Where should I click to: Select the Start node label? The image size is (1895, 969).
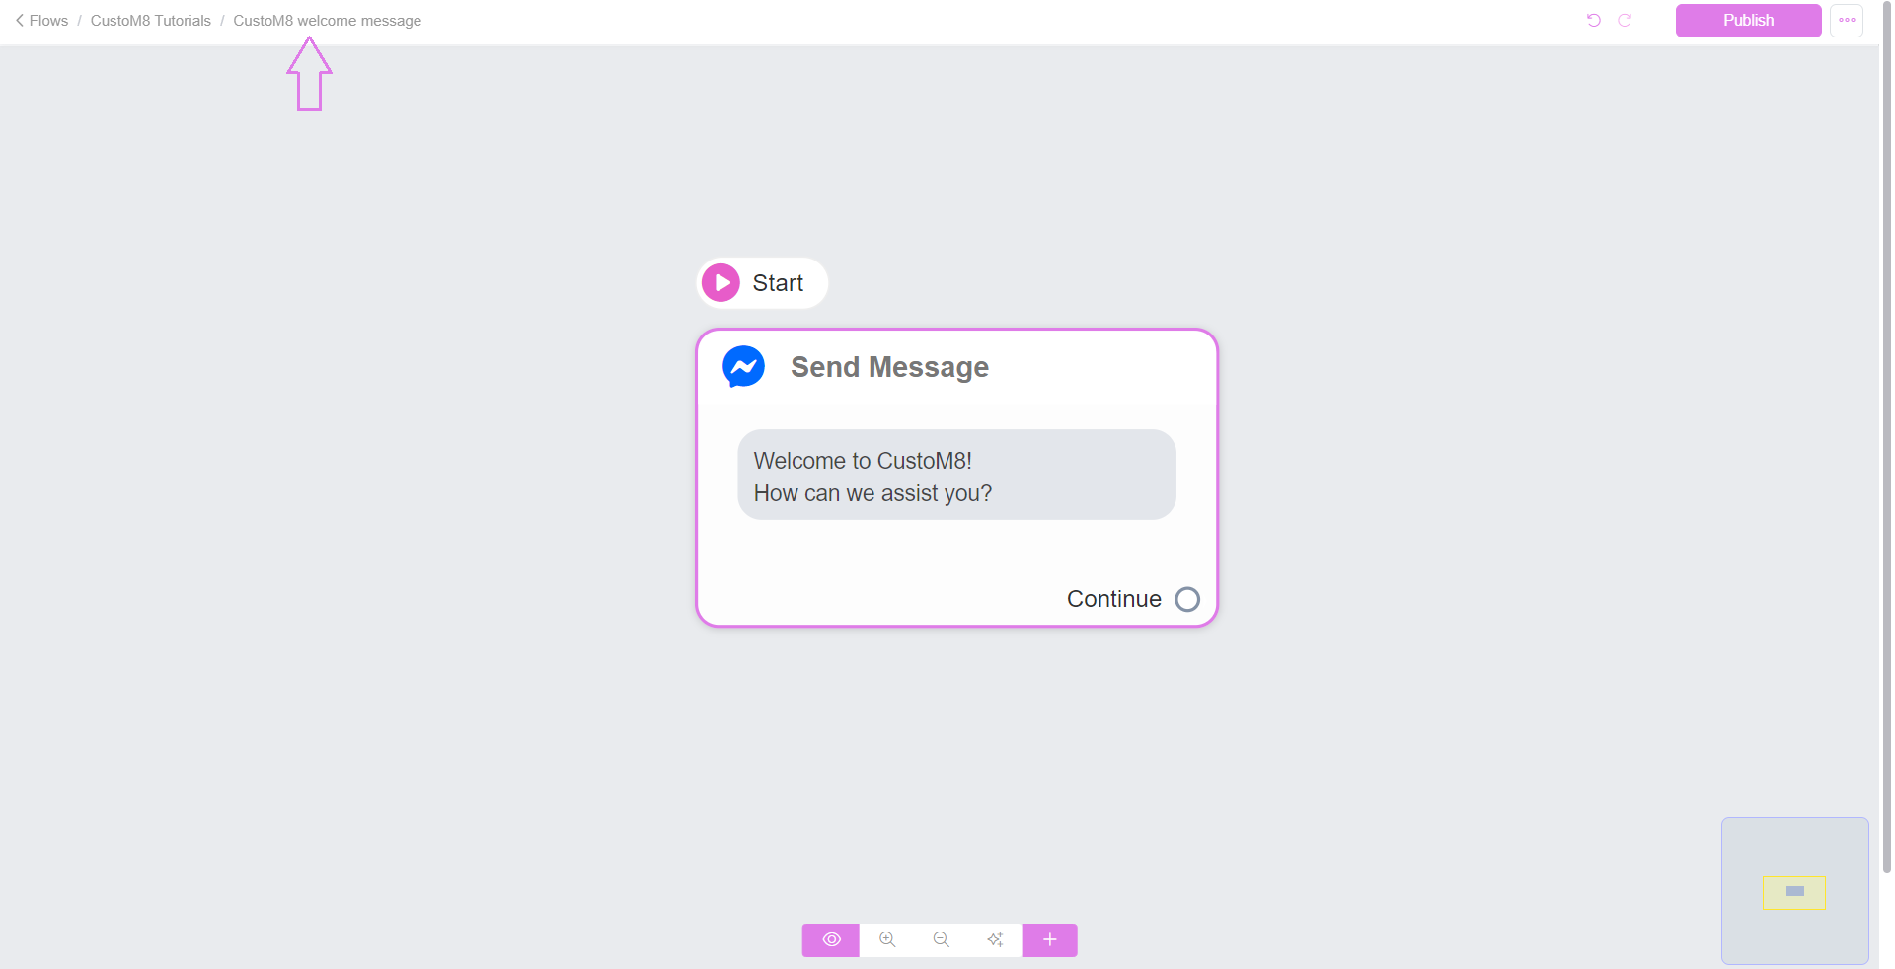point(778,283)
